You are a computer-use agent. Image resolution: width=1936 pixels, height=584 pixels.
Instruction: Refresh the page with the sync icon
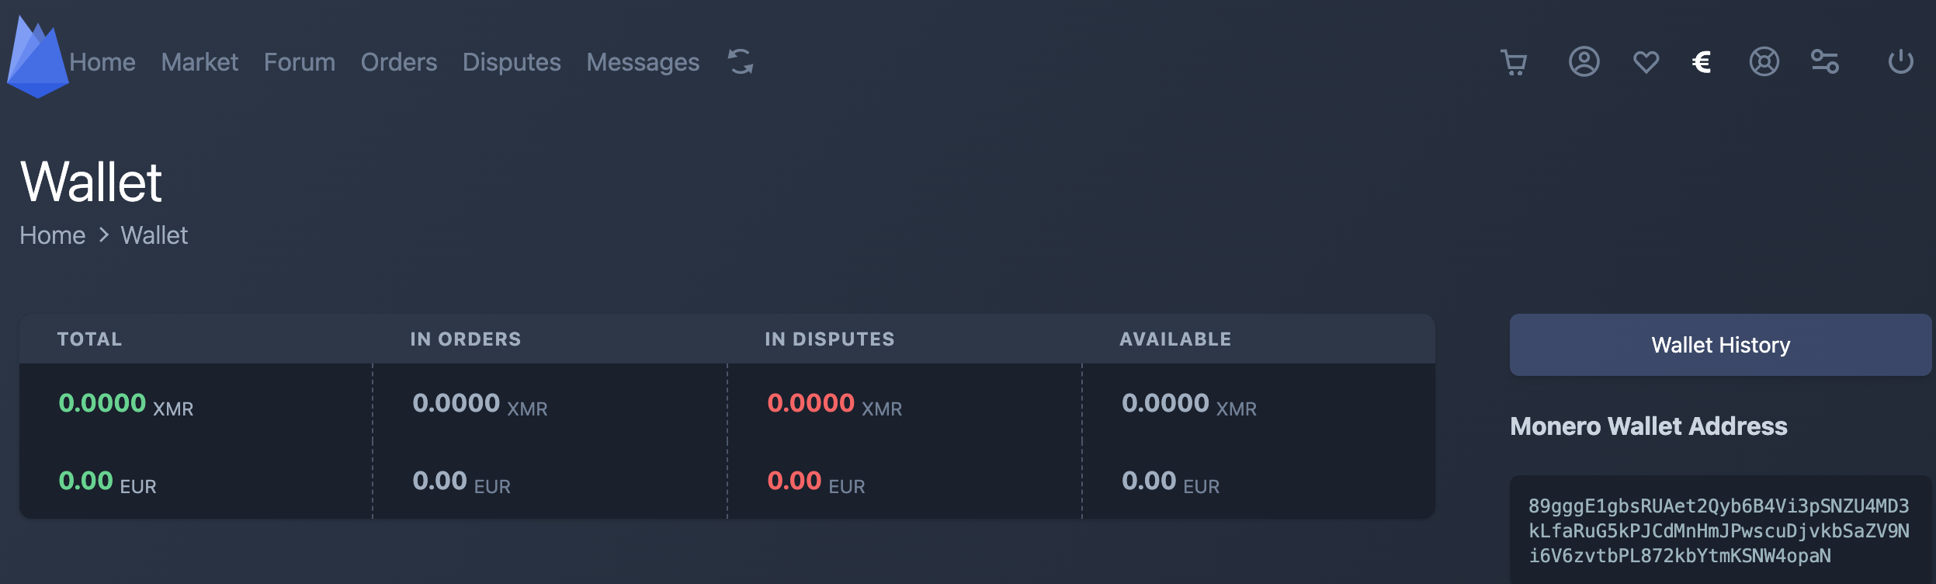pos(740,62)
